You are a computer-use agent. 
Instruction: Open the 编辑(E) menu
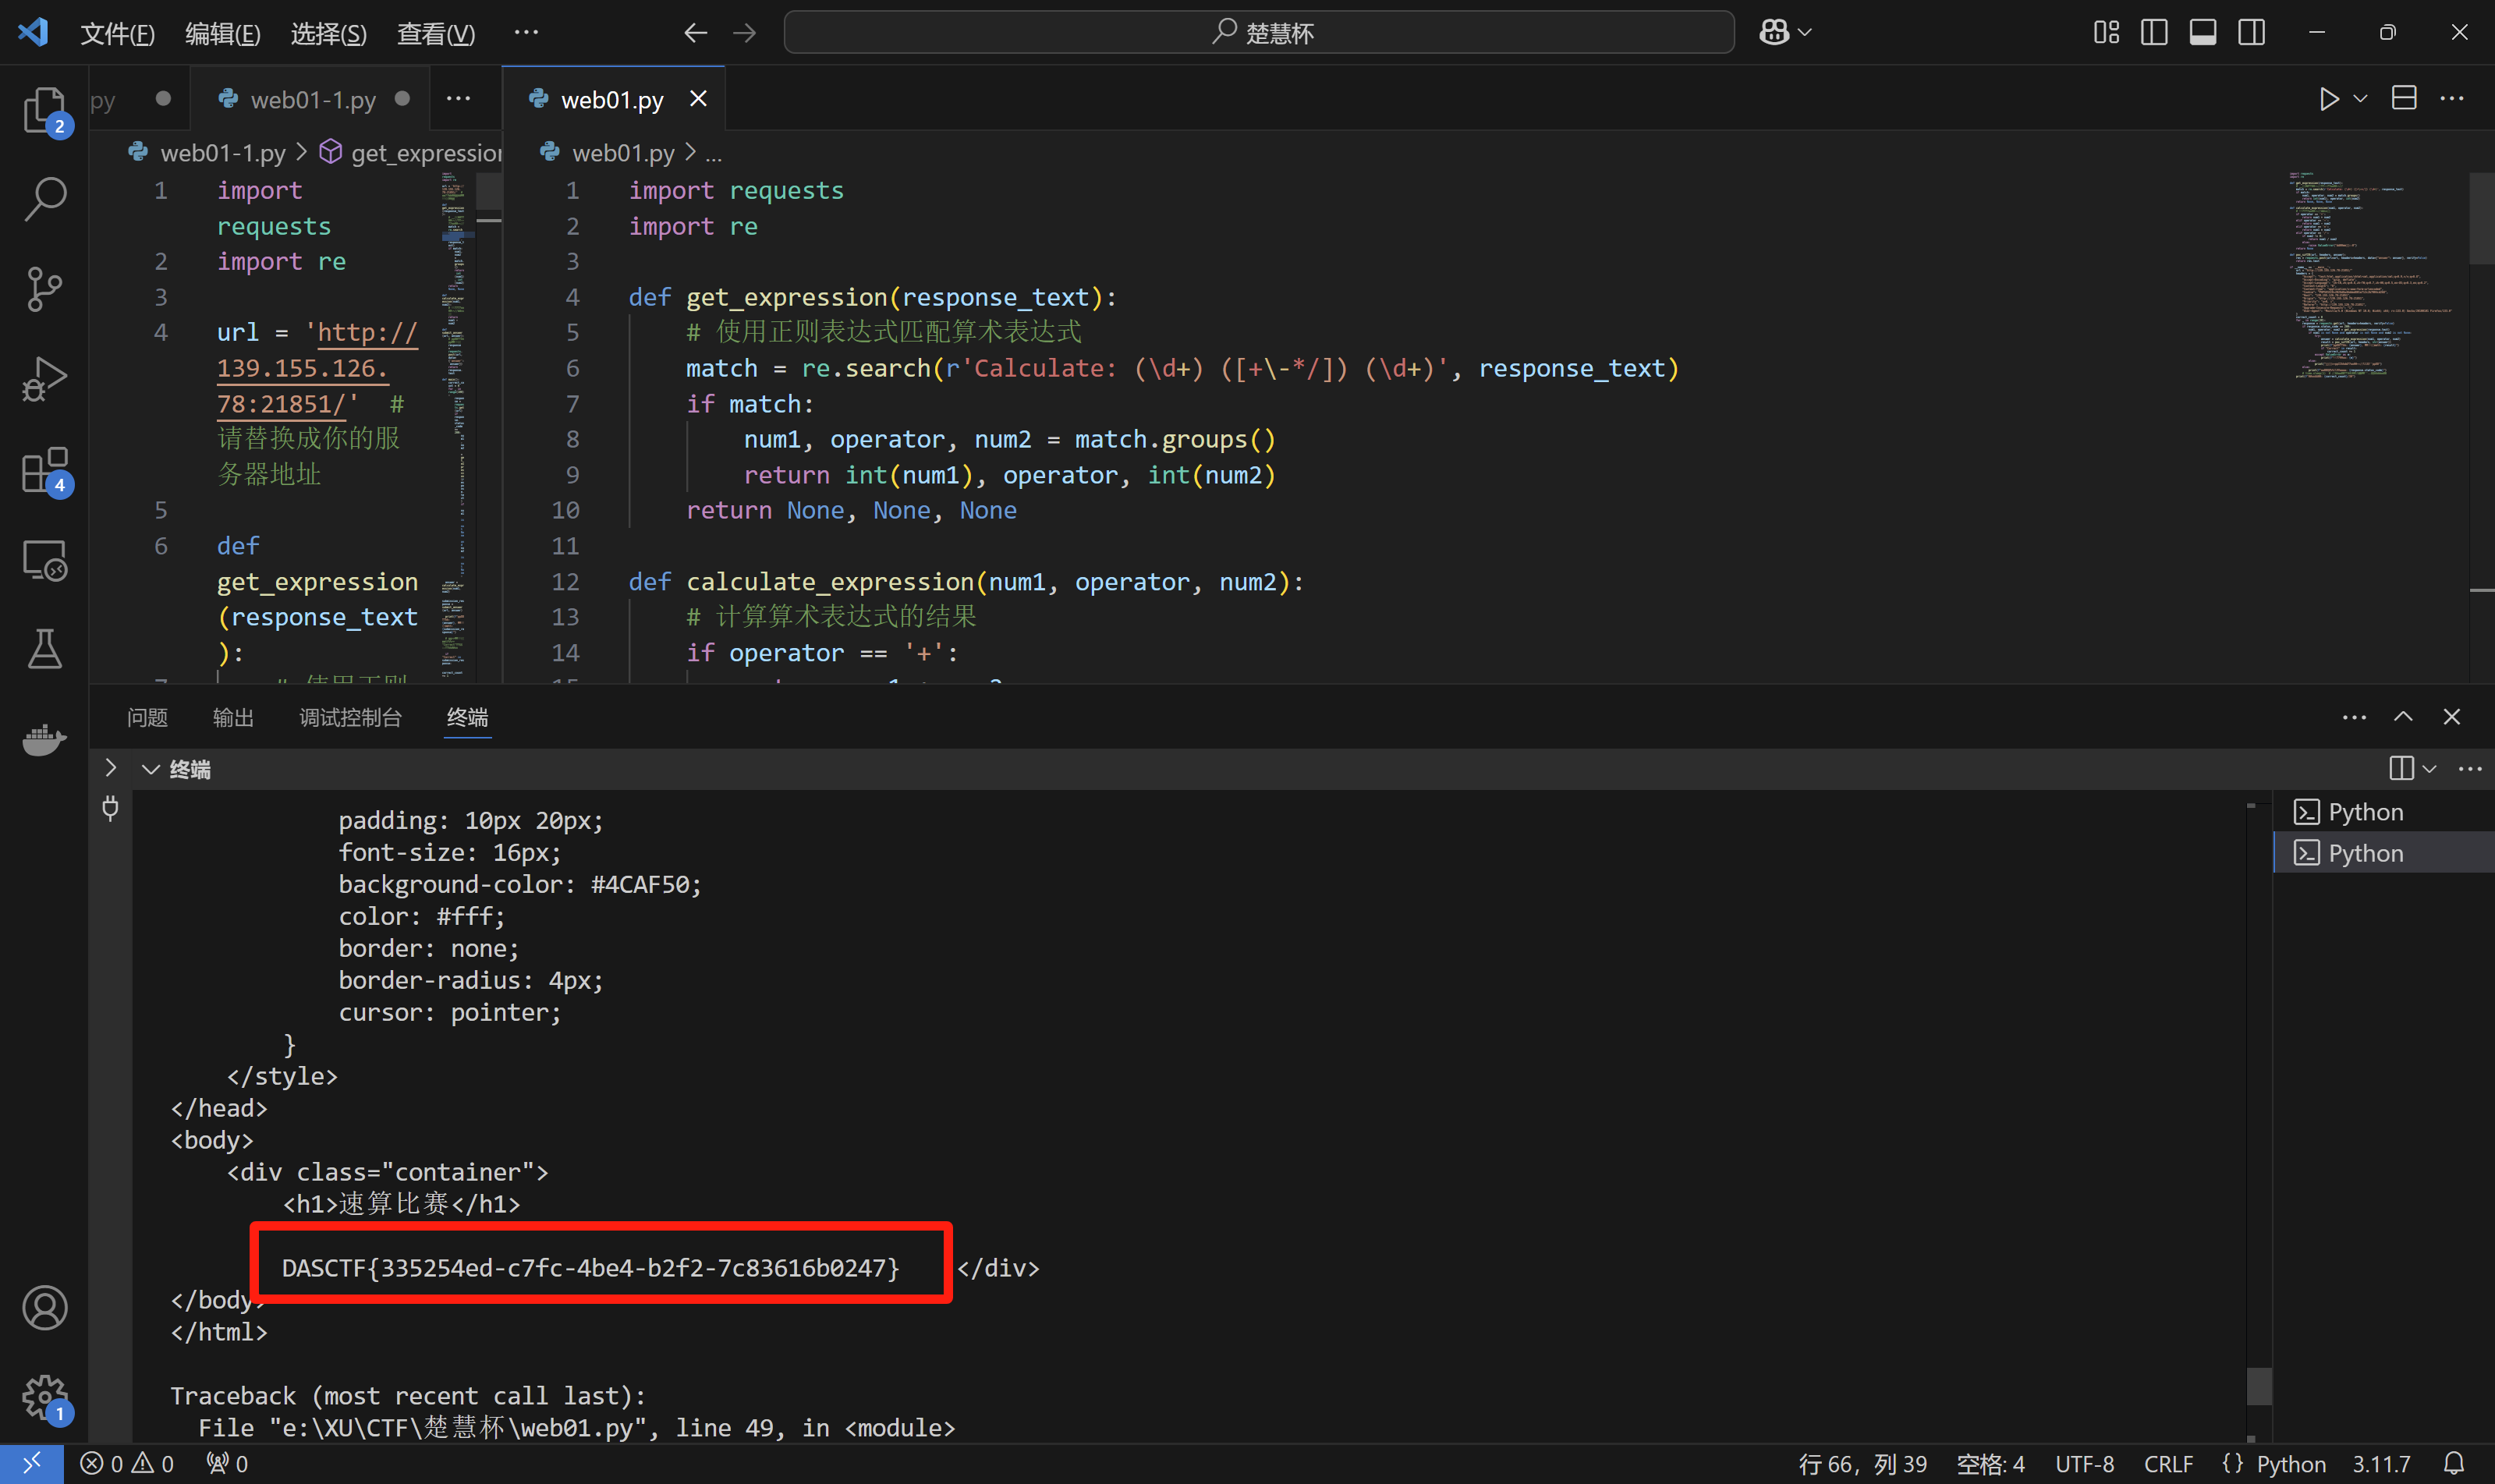[222, 33]
